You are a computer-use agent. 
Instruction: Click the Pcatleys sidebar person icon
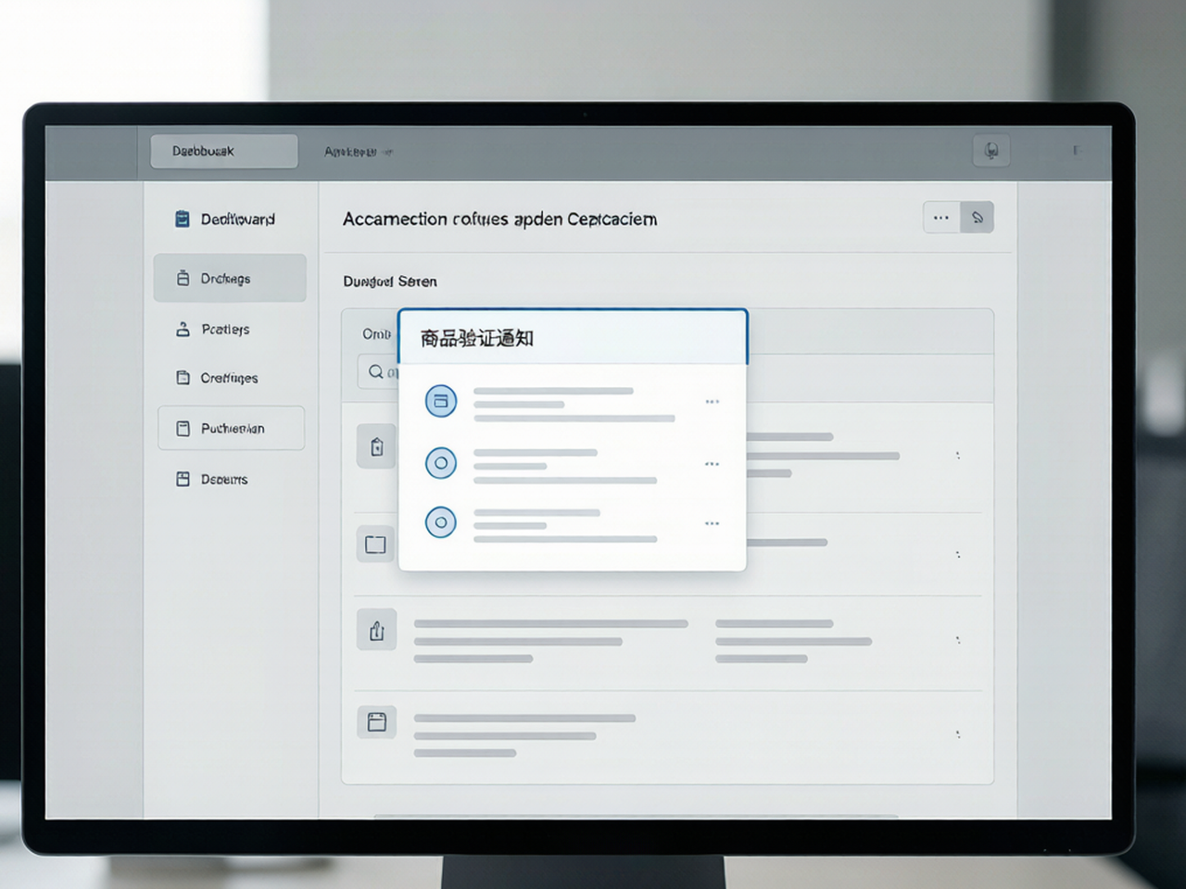pyautogui.click(x=183, y=329)
